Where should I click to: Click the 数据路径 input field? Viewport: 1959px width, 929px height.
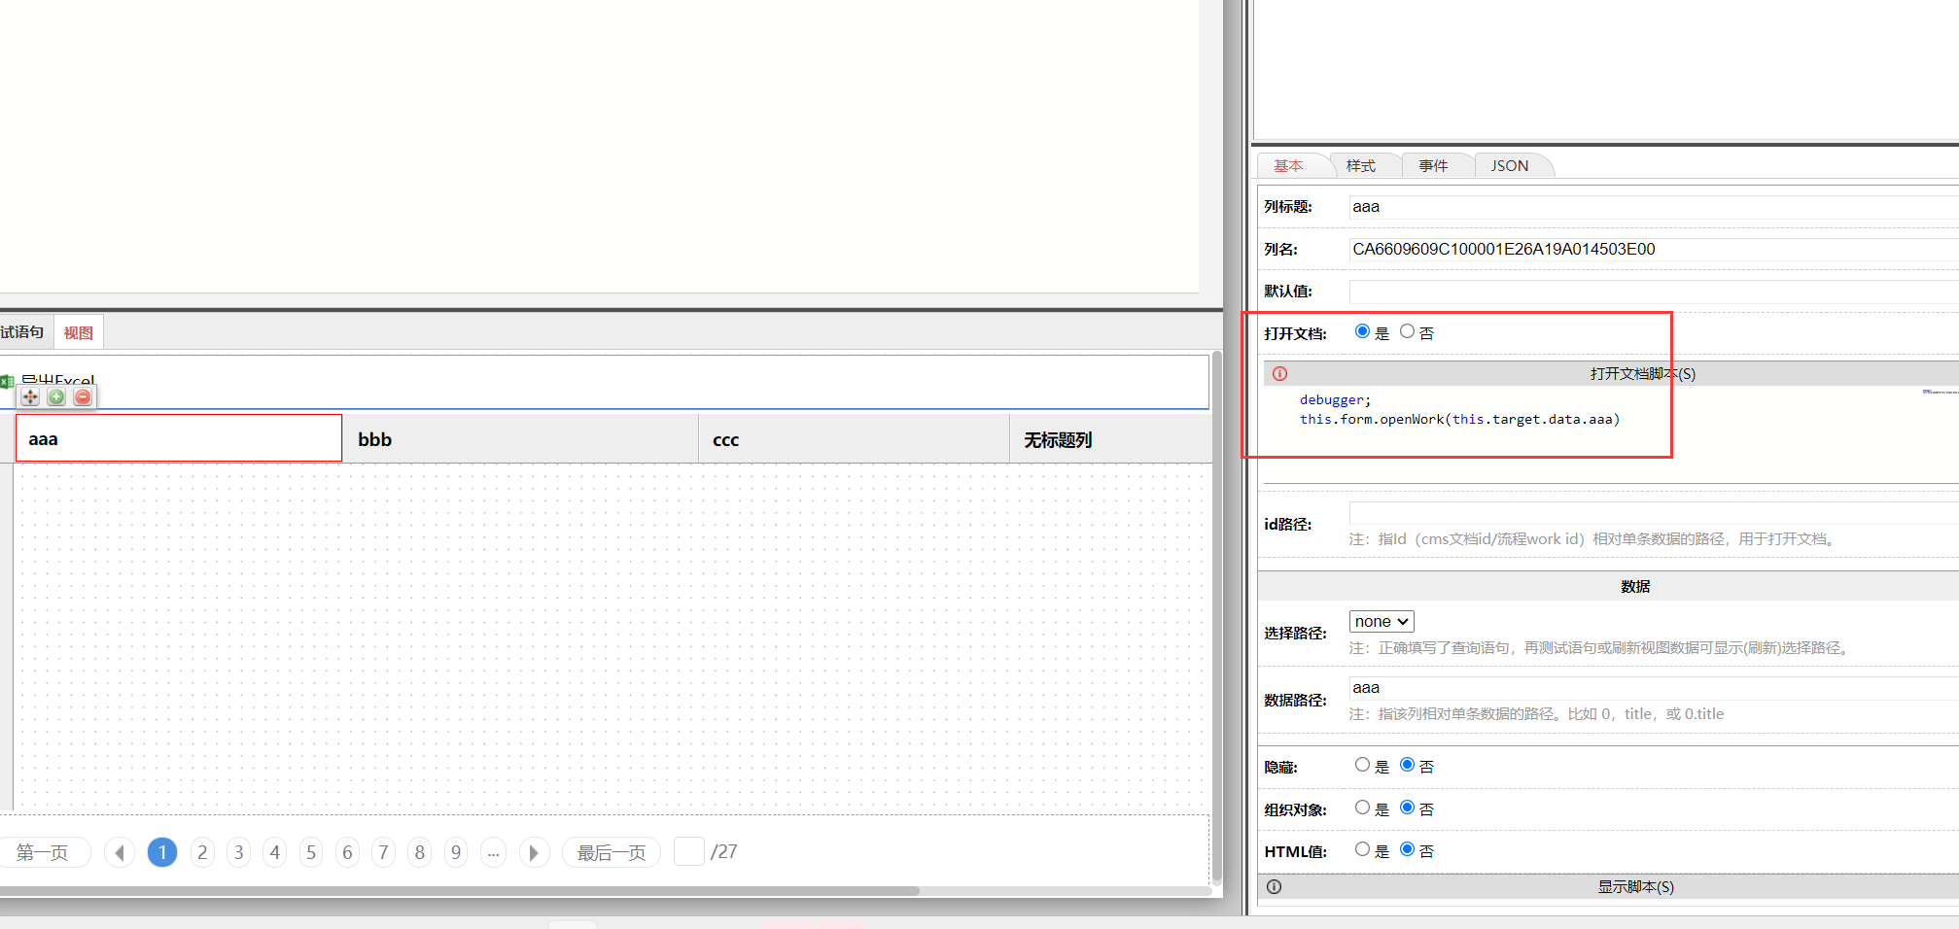(1653, 688)
